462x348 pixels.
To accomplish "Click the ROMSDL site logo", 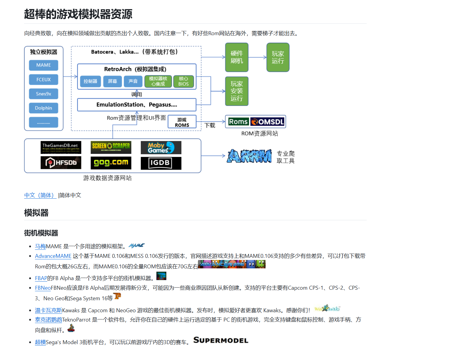I will [x=267, y=122].
